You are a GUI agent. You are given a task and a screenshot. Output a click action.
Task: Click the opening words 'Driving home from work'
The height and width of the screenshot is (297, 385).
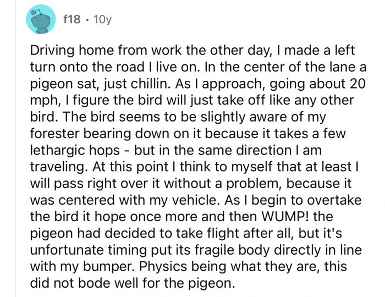coord(106,50)
